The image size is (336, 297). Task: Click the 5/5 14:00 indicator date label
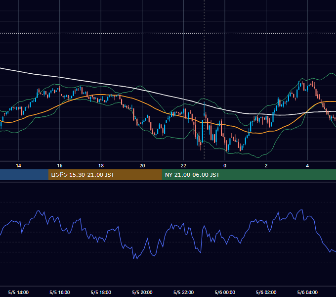pyautogui.click(x=18, y=292)
